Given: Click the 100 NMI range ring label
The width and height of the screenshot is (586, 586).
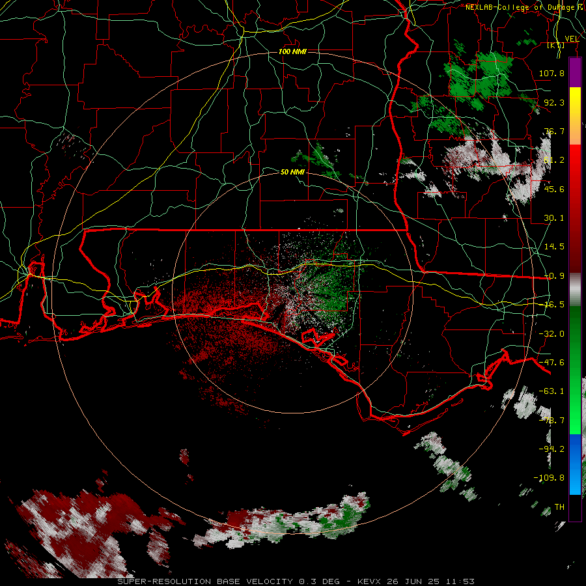Looking at the screenshot, I should tap(292, 51).
